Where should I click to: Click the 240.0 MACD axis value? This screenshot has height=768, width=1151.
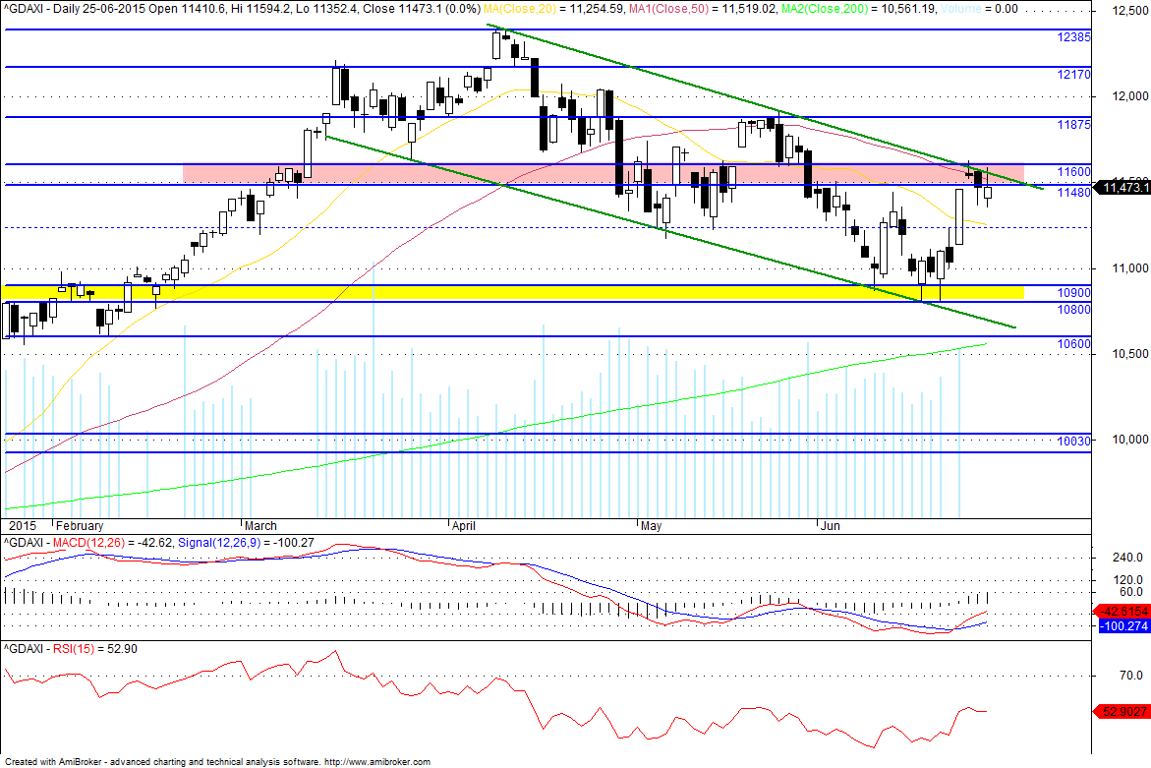(1127, 558)
